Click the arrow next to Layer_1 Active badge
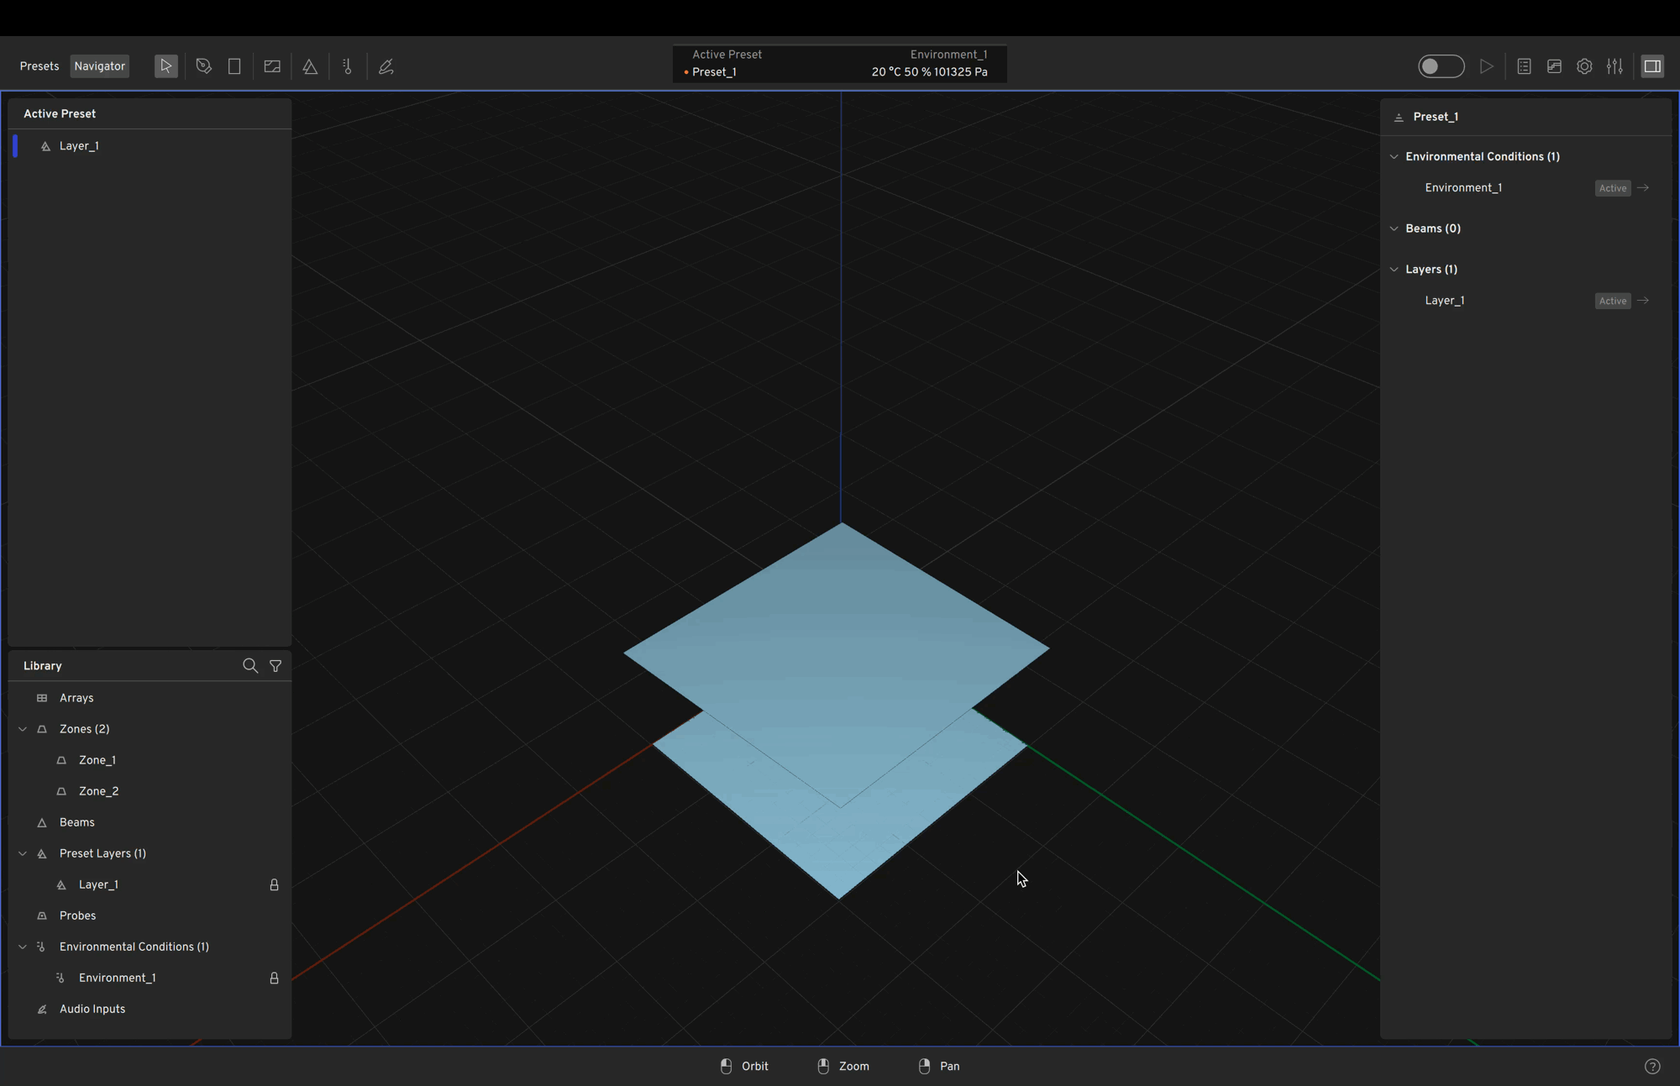Screen dimensions: 1680x1086 (1644, 301)
